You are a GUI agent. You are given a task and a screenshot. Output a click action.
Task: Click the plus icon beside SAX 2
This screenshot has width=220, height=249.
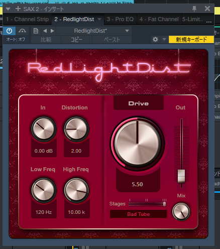tap(18, 9)
